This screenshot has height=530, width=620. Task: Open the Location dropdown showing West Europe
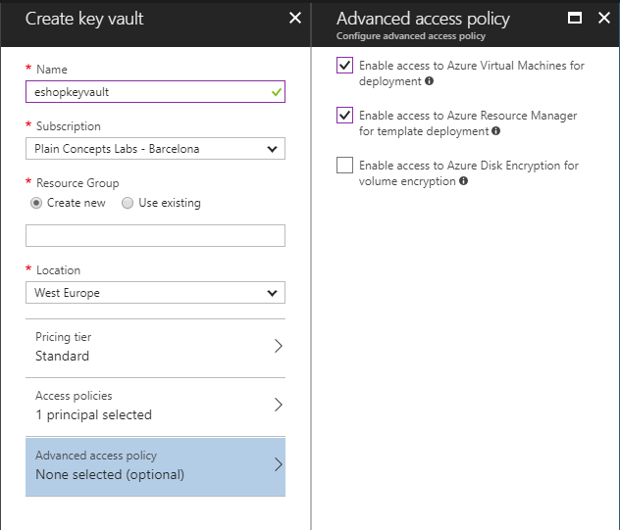click(155, 293)
